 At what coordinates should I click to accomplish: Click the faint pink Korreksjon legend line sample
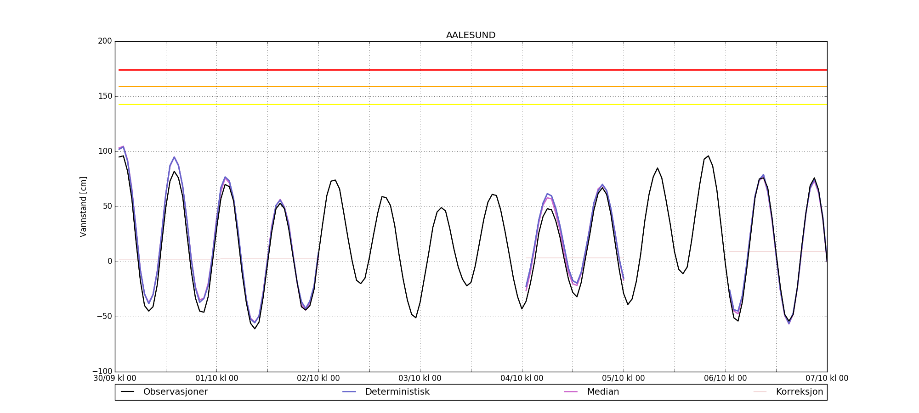[760, 392]
